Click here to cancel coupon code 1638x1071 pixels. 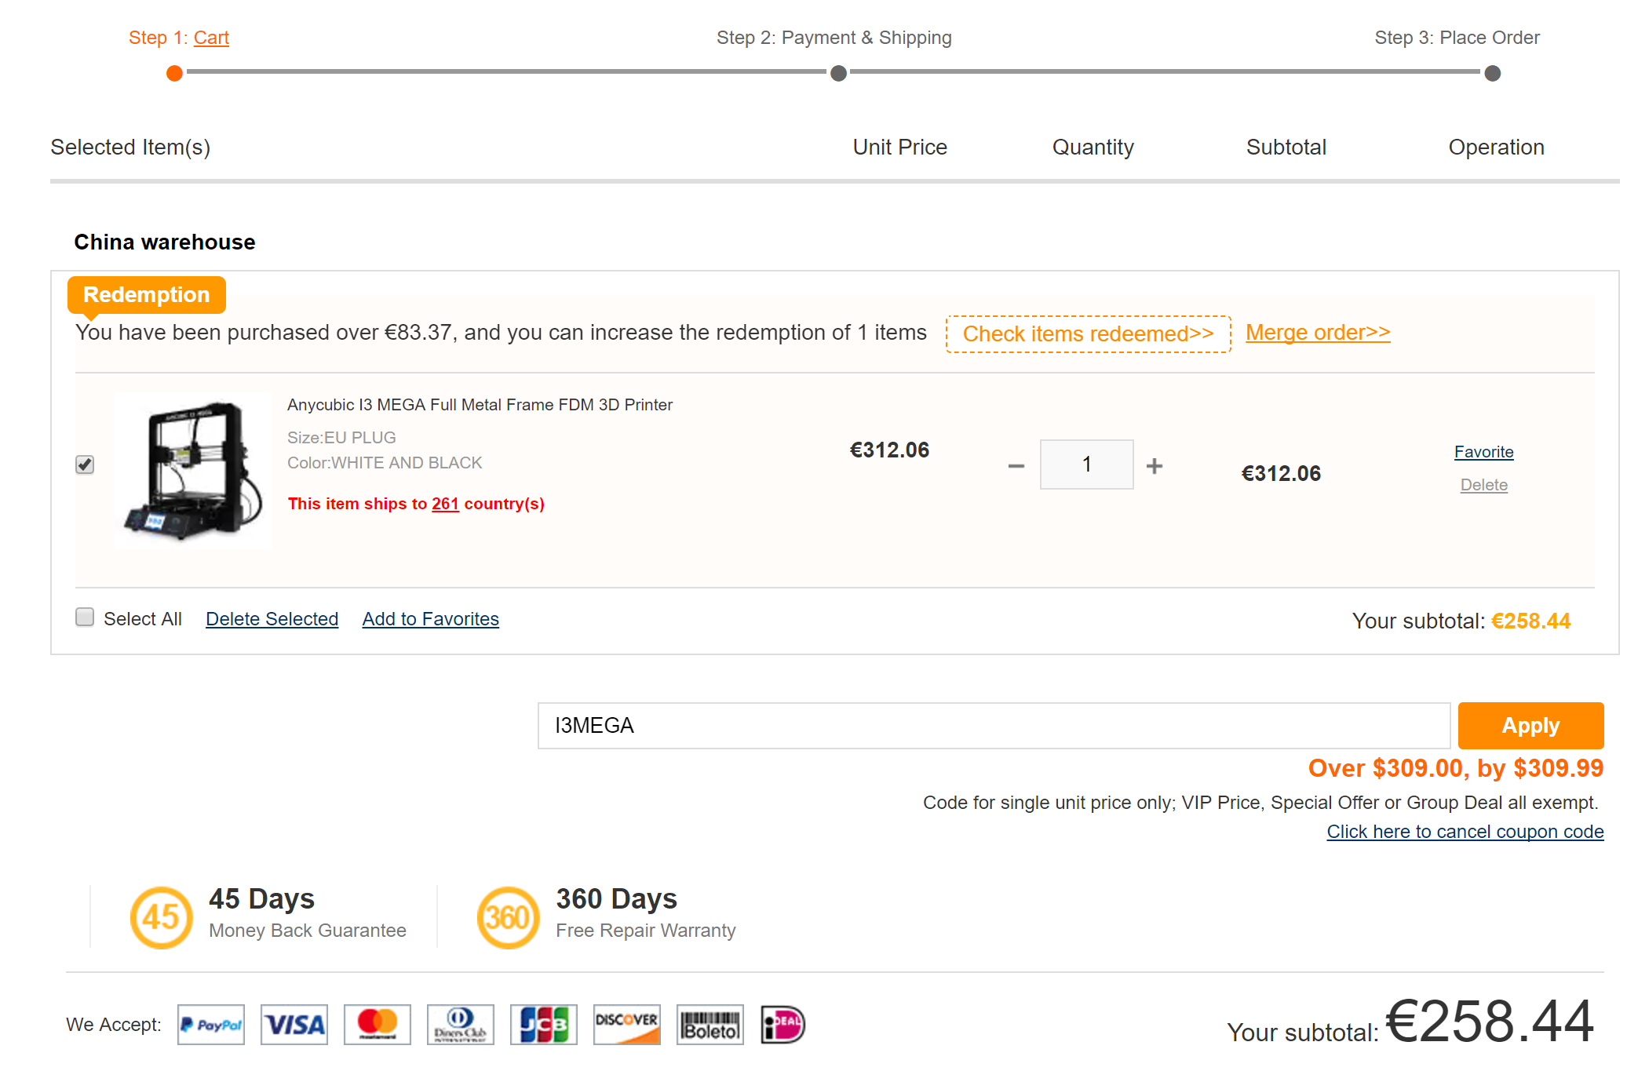[x=1465, y=832]
